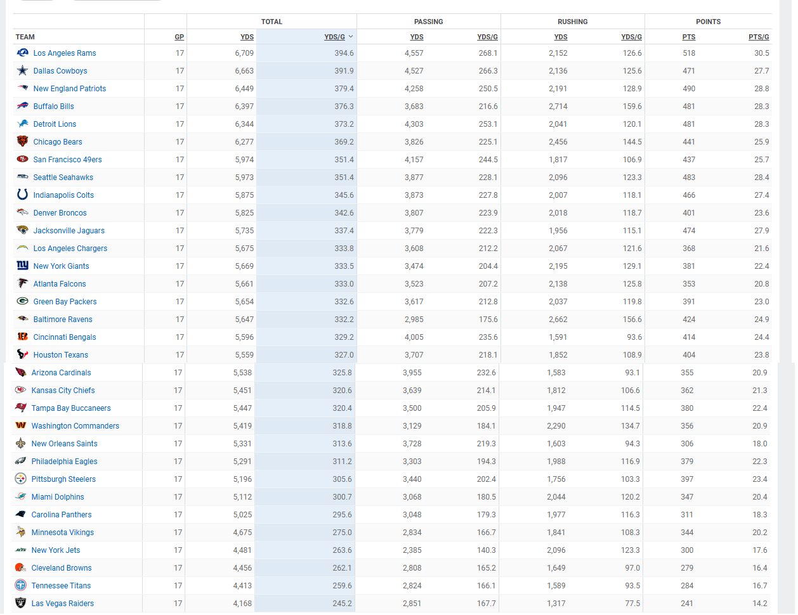
Task: Click the Dallas Cowboys star logo
Action: point(23,70)
